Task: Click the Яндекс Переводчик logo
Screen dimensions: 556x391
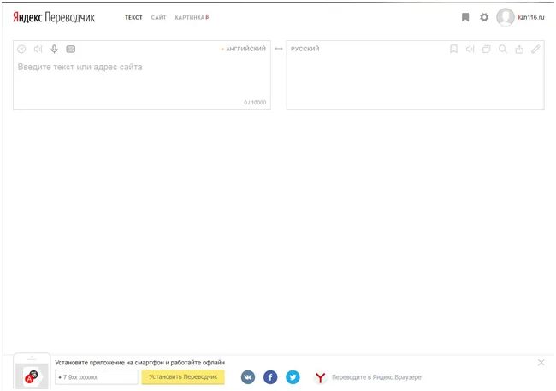Action: point(54,17)
